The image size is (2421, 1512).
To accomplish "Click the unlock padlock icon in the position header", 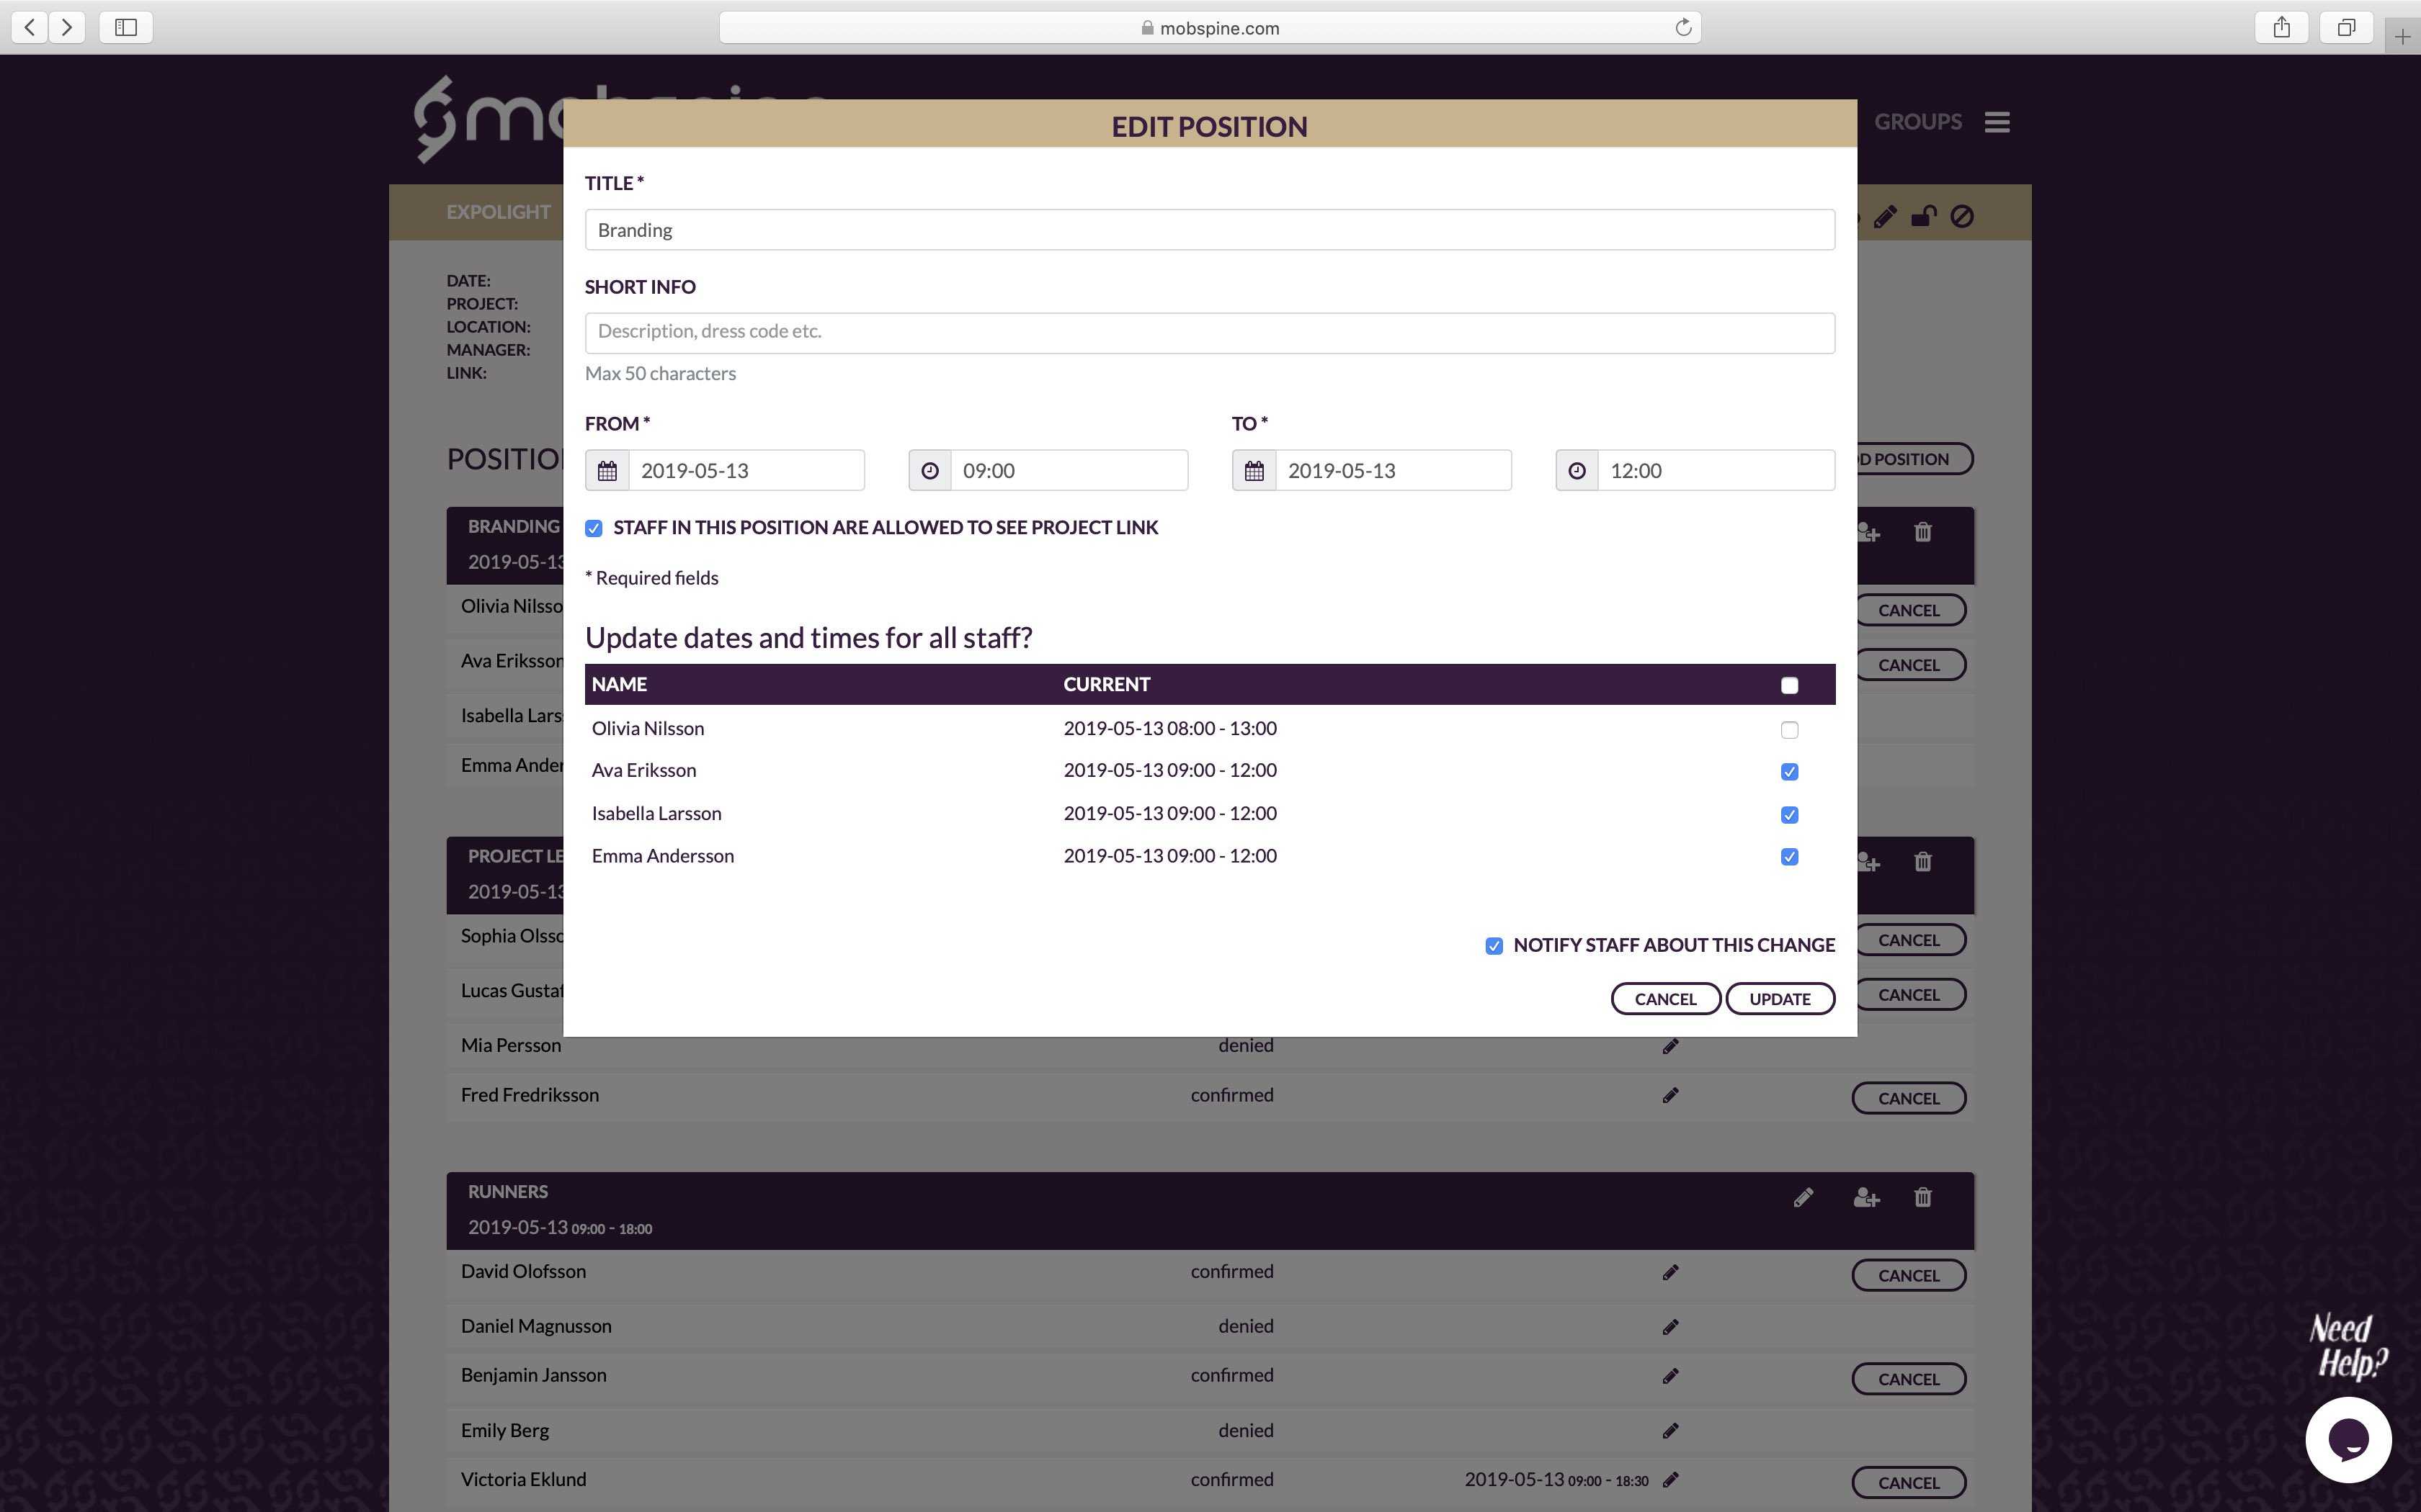I will click(x=1924, y=217).
